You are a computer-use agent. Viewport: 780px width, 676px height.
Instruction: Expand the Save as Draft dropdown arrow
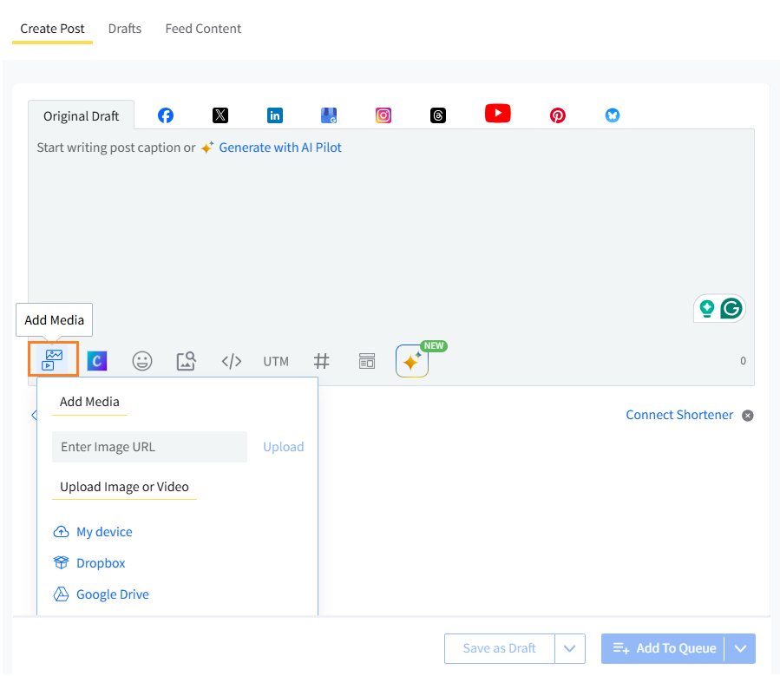click(x=570, y=648)
